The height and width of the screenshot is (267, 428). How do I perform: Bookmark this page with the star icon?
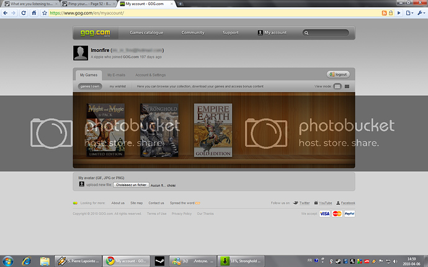point(45,13)
